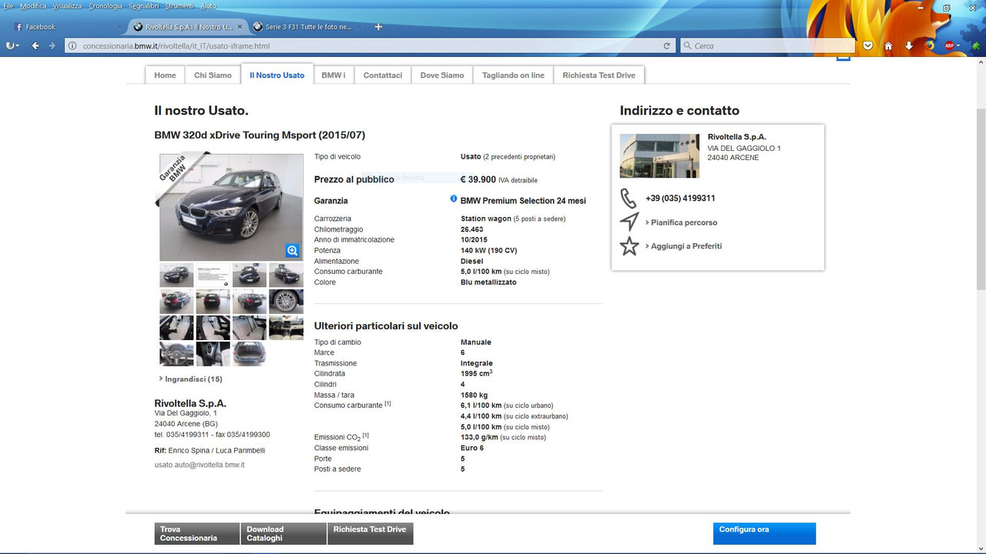Select the alloy wheel thumbnail
Image resolution: width=986 pixels, height=554 pixels.
pyautogui.click(x=286, y=301)
